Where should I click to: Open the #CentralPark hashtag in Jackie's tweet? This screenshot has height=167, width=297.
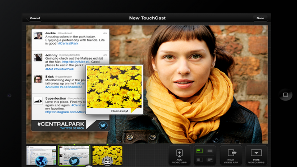(68, 44)
